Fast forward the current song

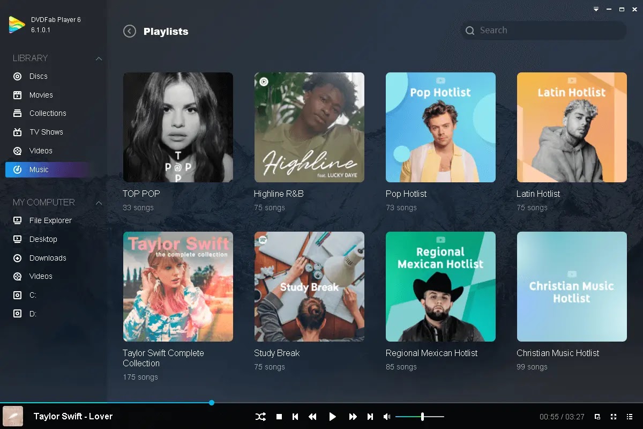tap(353, 417)
